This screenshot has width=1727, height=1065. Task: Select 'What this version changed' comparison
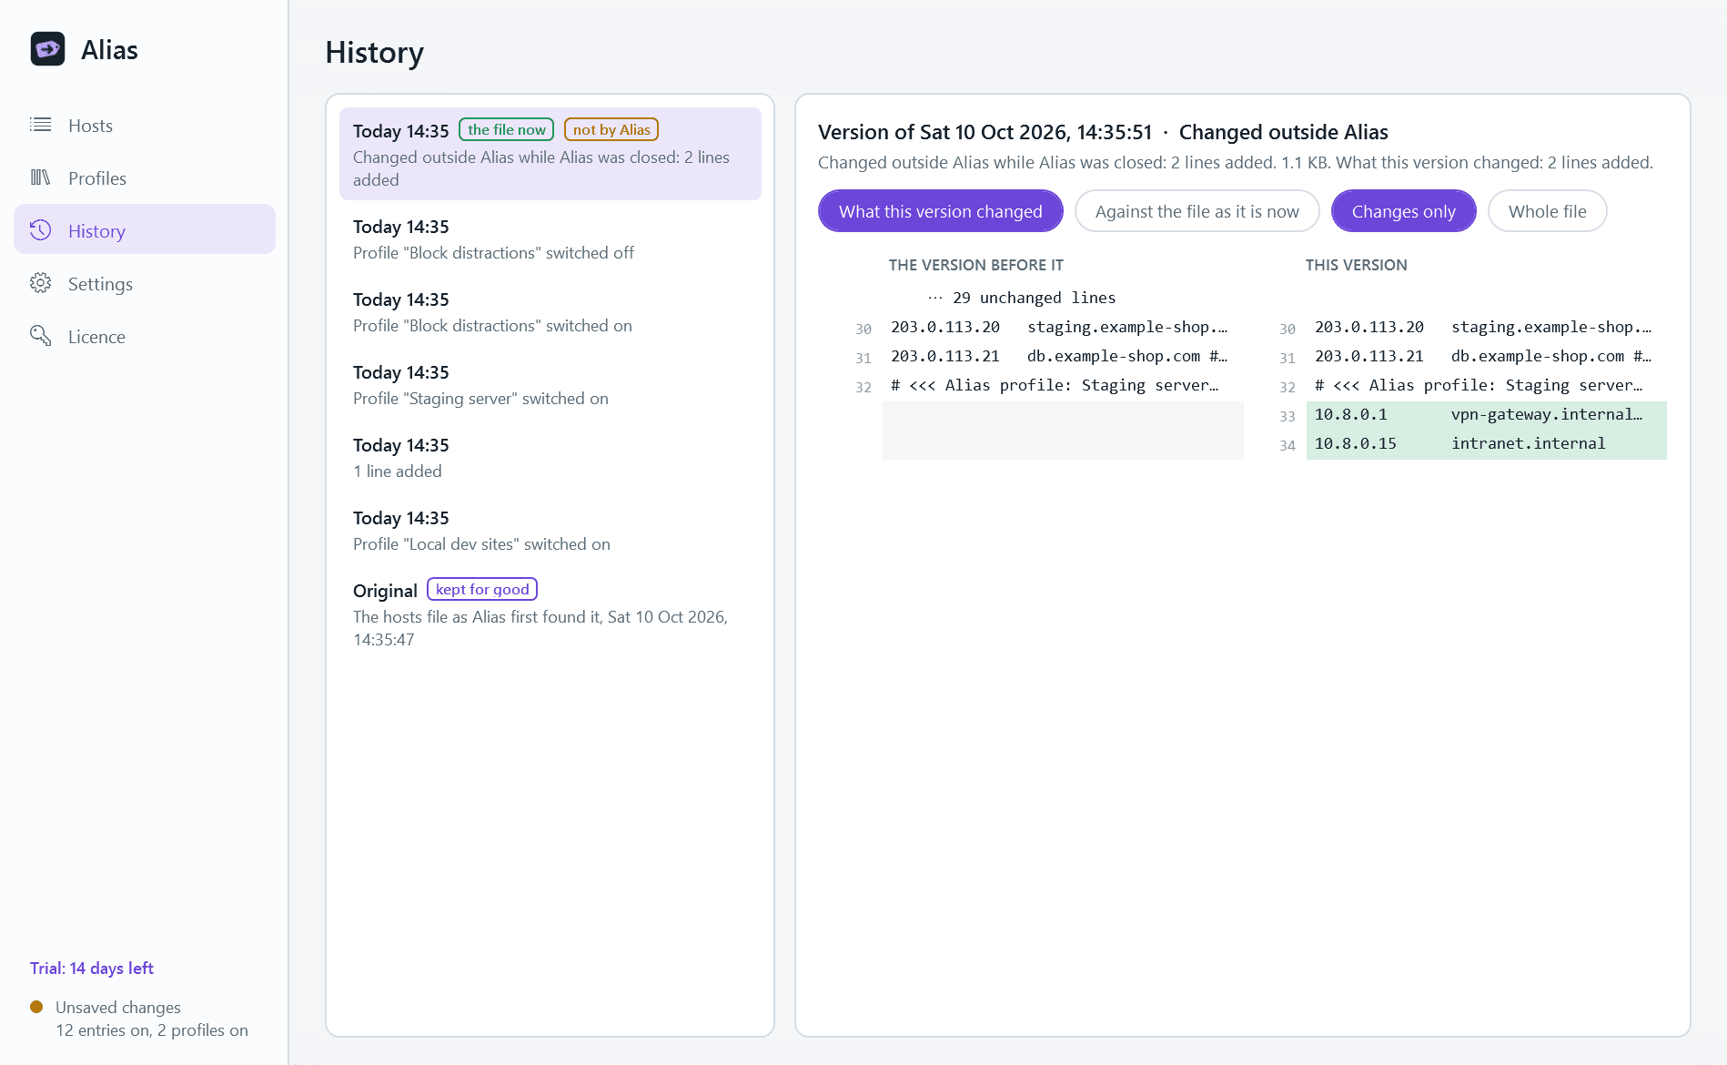[x=941, y=211]
